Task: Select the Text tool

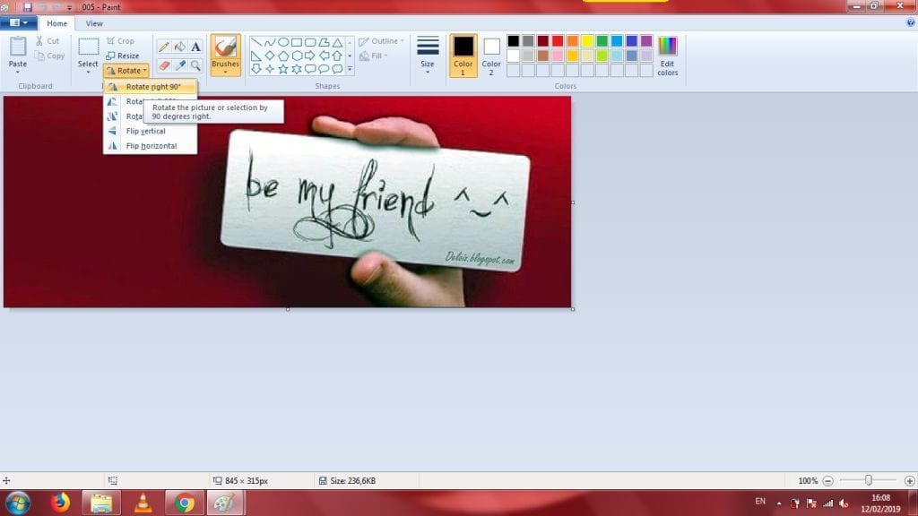Action: 195,46
